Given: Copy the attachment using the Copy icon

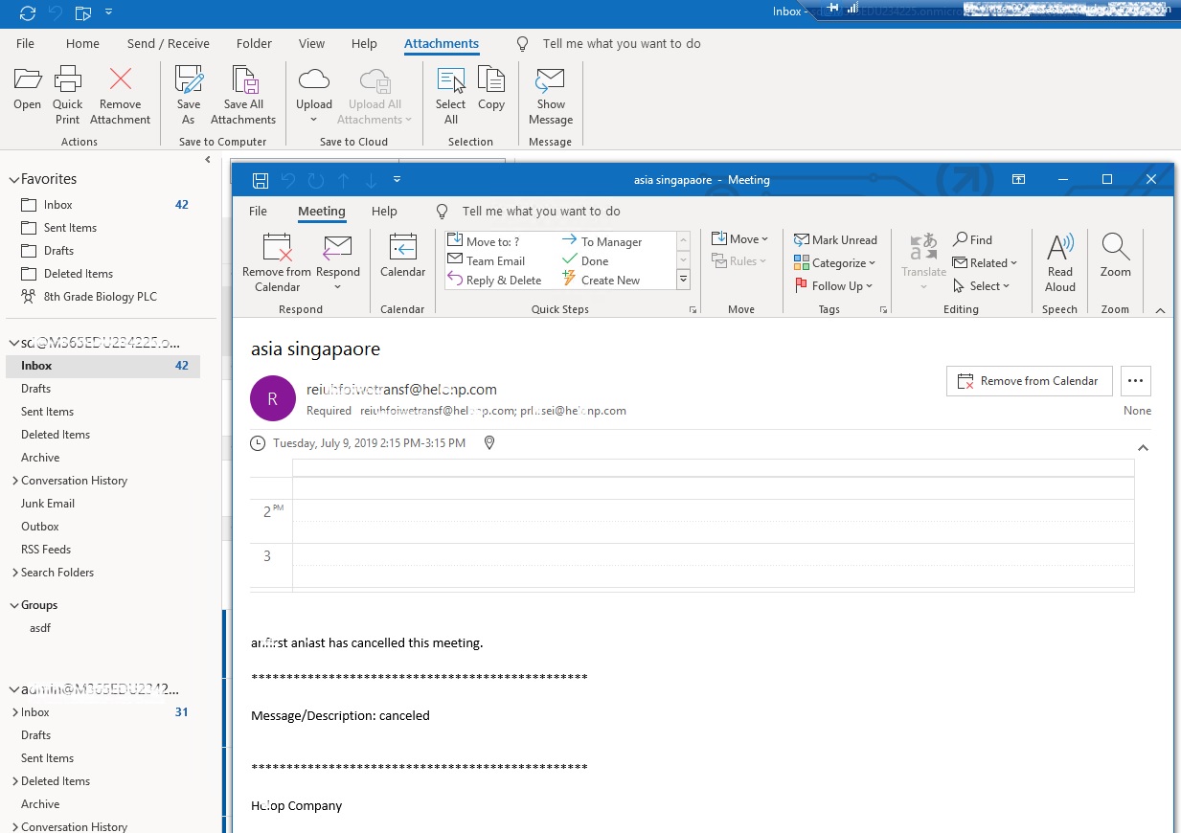Looking at the screenshot, I should 491,93.
